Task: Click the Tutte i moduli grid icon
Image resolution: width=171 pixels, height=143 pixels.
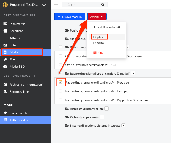Action: [5, 120]
